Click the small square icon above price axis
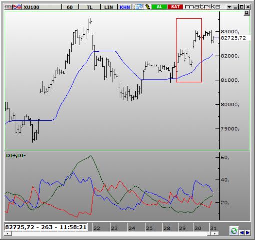This screenshot has width=255, height=240. [247, 13]
